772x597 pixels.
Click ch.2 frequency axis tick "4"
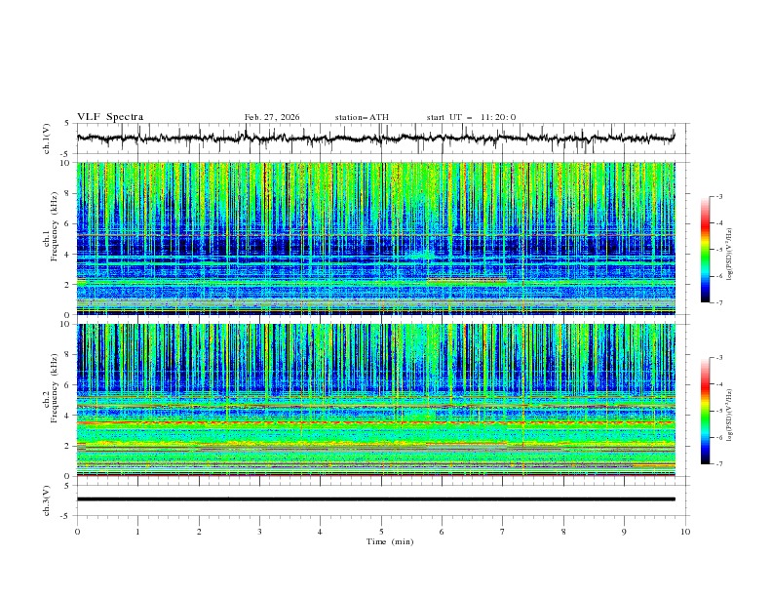coord(68,416)
